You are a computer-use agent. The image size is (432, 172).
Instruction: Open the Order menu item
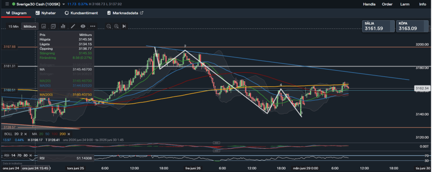click(387, 4)
